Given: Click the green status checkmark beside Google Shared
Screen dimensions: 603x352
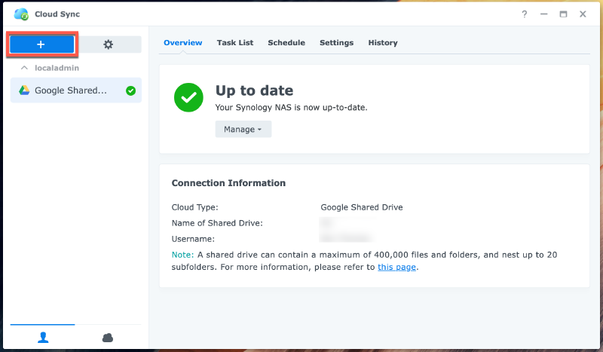Looking at the screenshot, I should click(130, 90).
